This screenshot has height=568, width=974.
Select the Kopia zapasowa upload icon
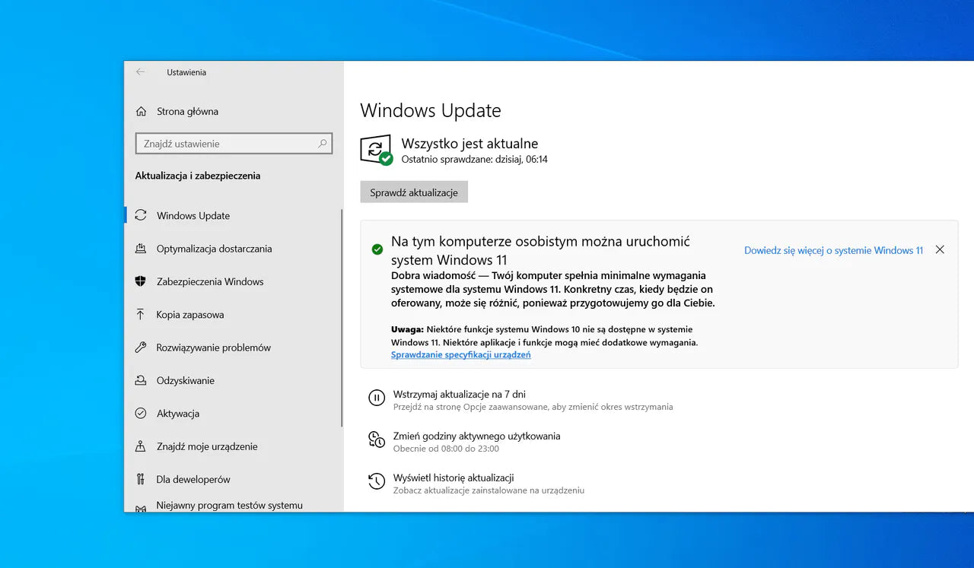141,314
